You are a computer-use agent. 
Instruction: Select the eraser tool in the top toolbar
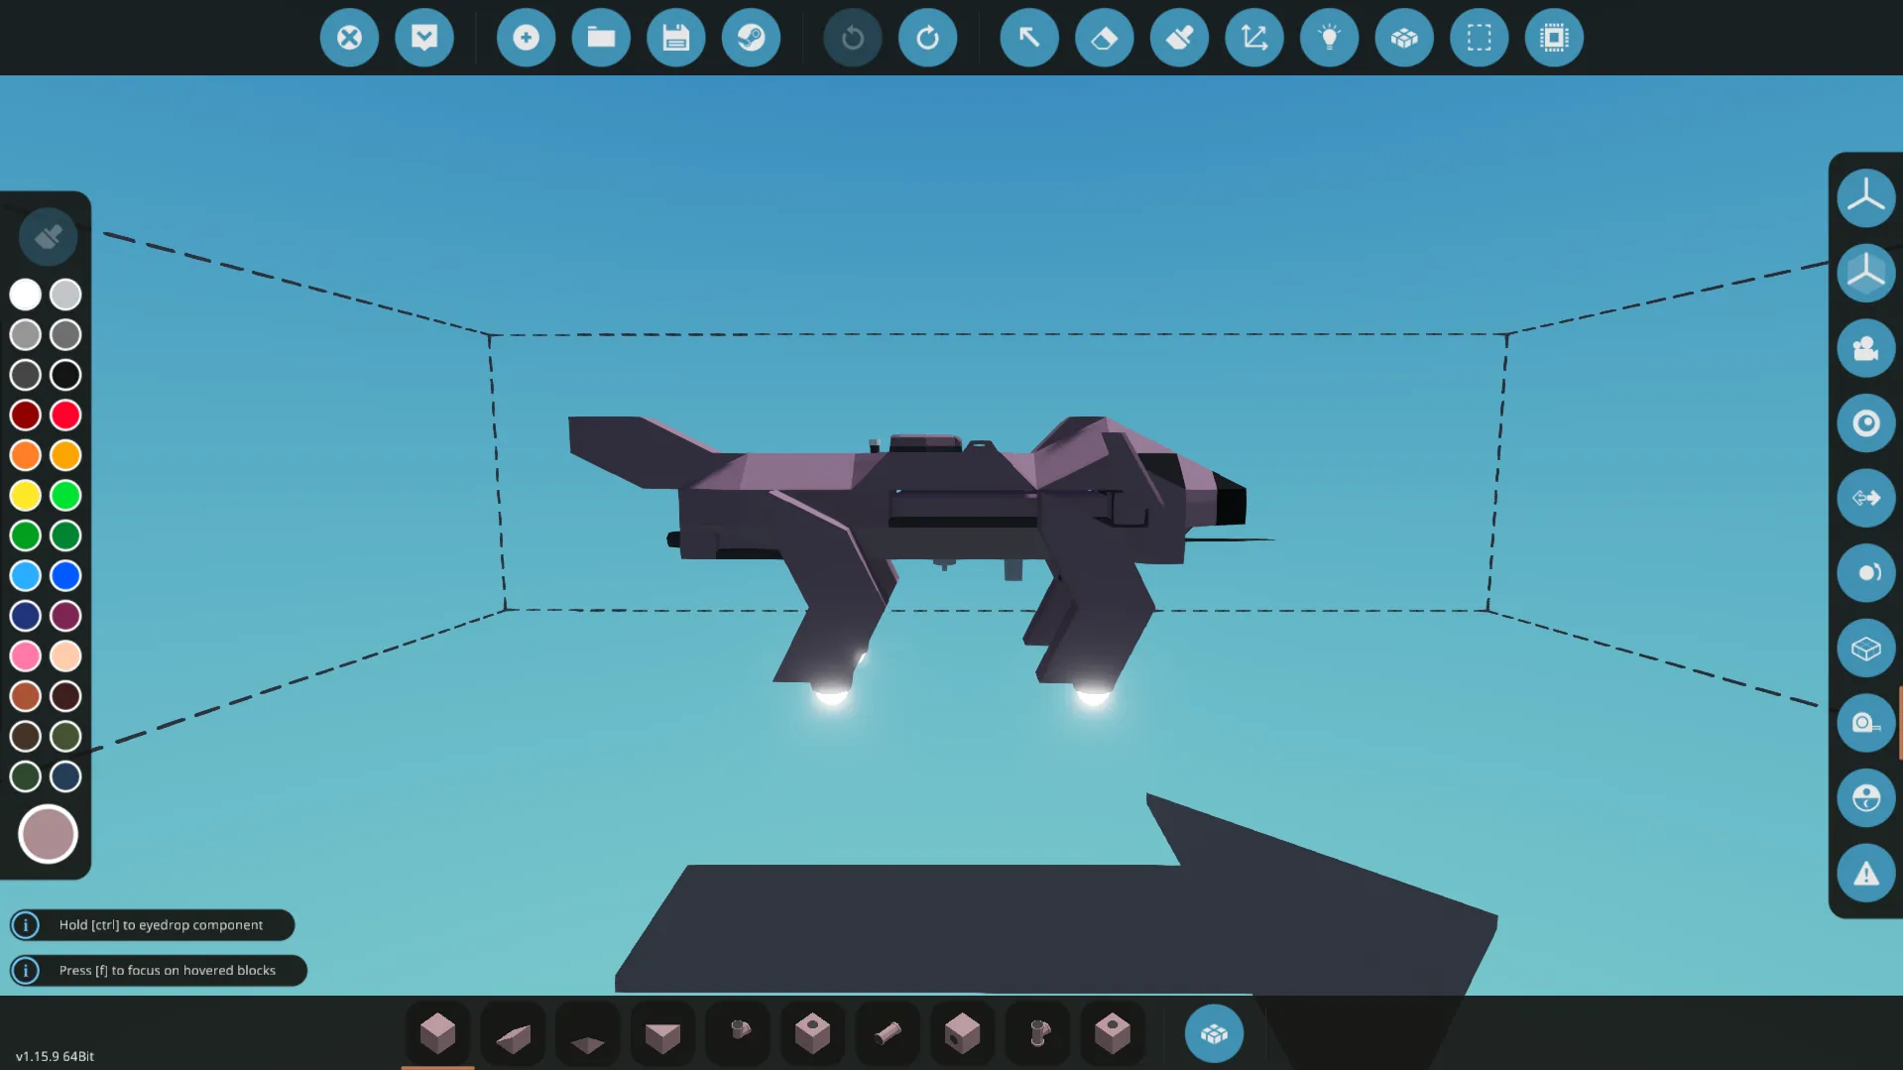pos(1104,38)
